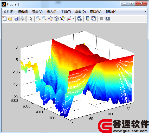Activate the Data Cursor tool
Viewport: 149px width, 133px height.
pos(62,18)
